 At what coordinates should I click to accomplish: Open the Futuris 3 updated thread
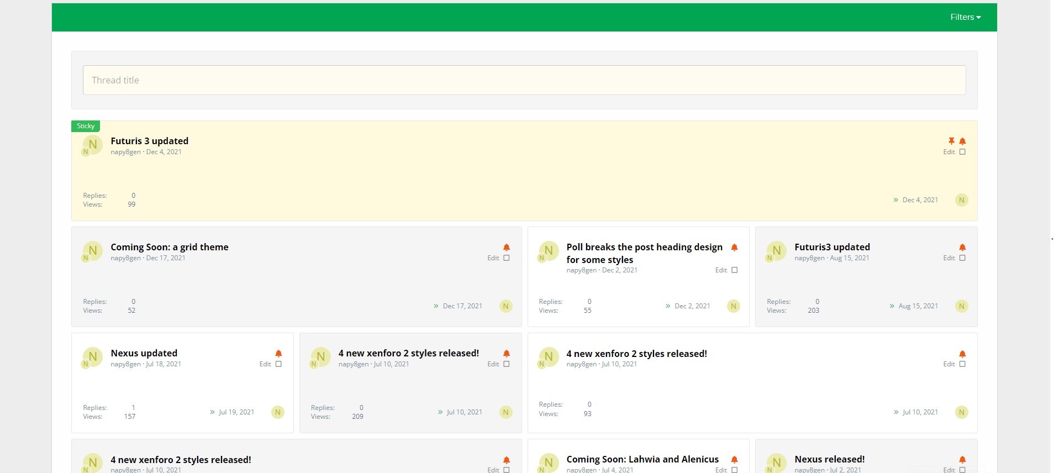tap(149, 141)
